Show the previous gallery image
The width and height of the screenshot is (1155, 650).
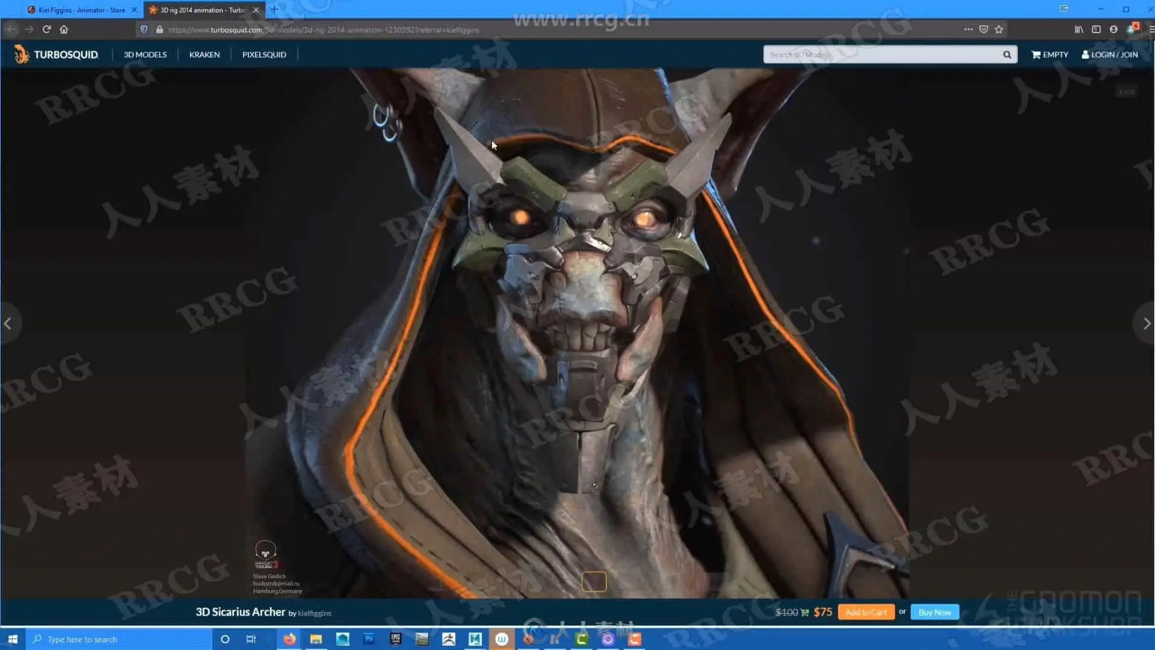tap(8, 324)
